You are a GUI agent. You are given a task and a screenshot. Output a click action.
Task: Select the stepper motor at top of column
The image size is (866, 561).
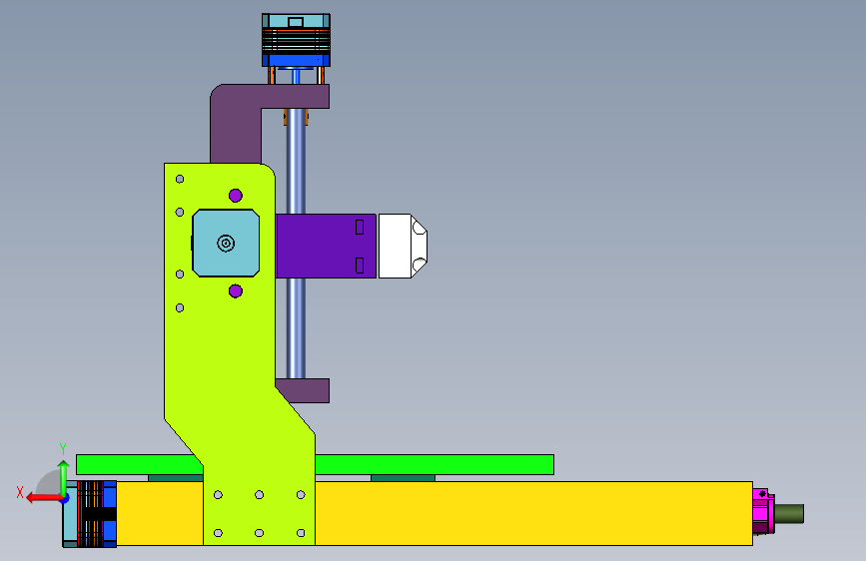point(296,40)
